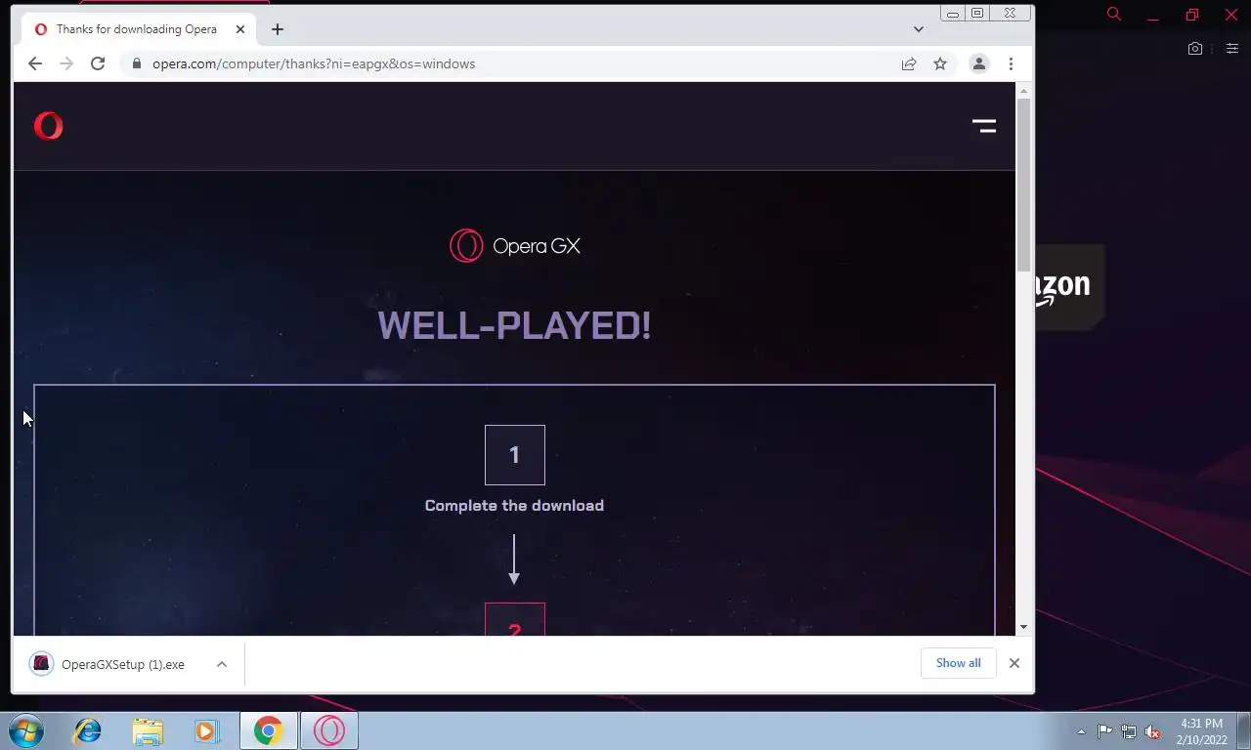Click the share page icon in the address bar

click(x=909, y=63)
